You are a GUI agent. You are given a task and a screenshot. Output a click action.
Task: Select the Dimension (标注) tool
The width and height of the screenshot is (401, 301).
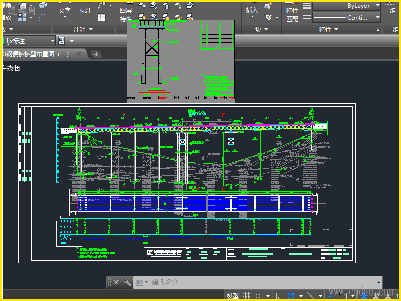point(86,10)
